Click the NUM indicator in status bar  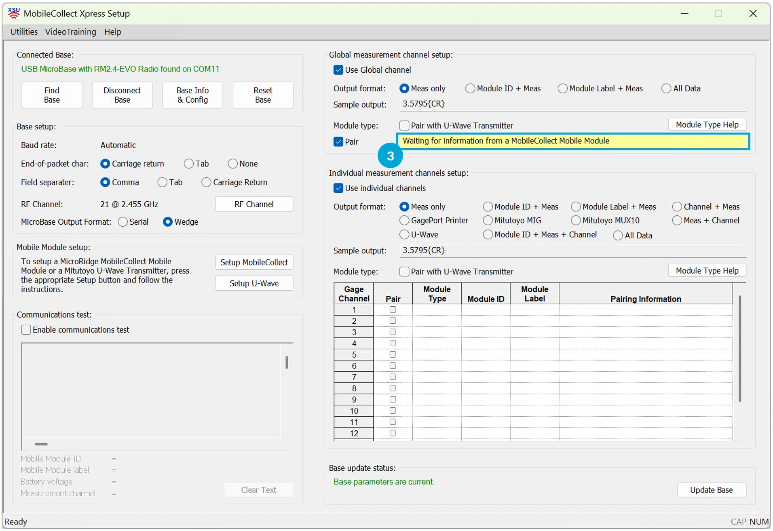click(x=759, y=522)
